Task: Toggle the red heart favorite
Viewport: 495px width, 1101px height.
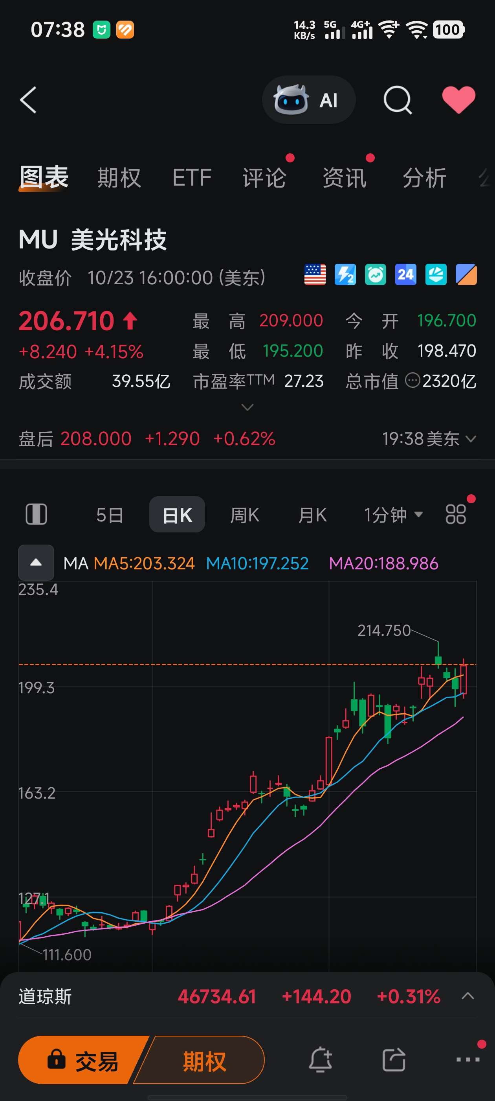Action: tap(459, 100)
